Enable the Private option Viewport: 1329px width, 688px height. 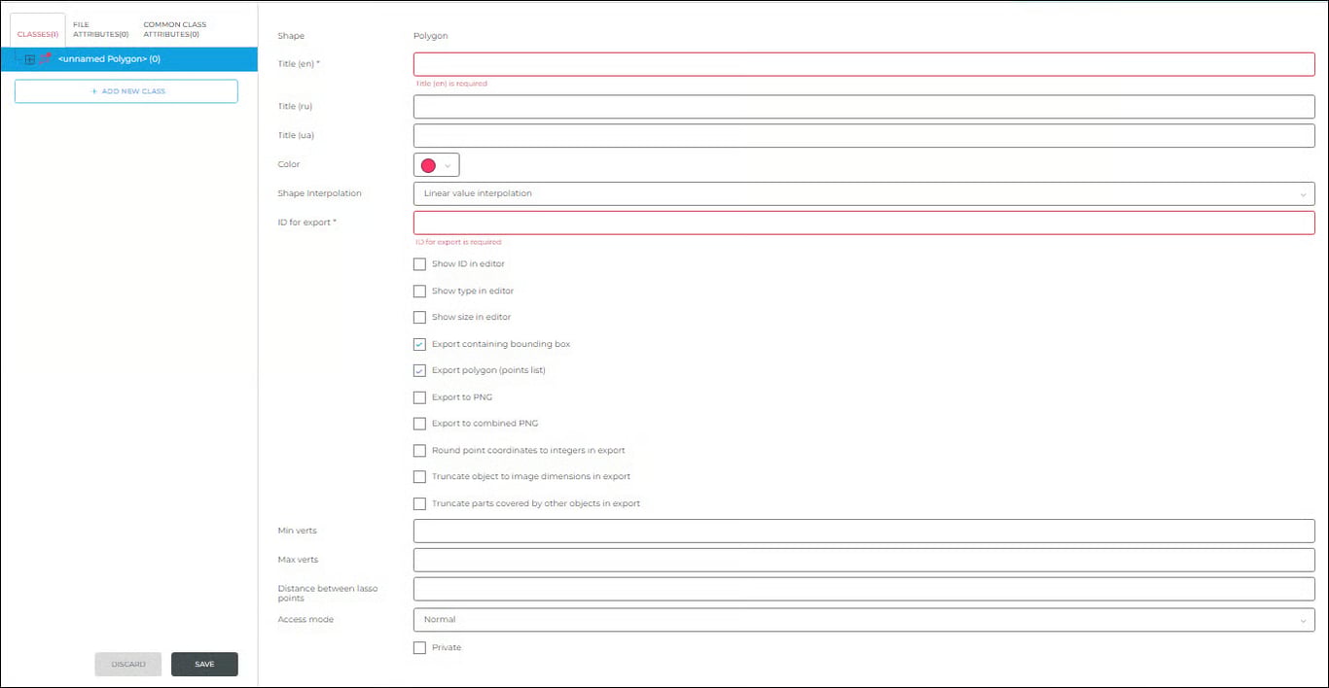tap(419, 647)
